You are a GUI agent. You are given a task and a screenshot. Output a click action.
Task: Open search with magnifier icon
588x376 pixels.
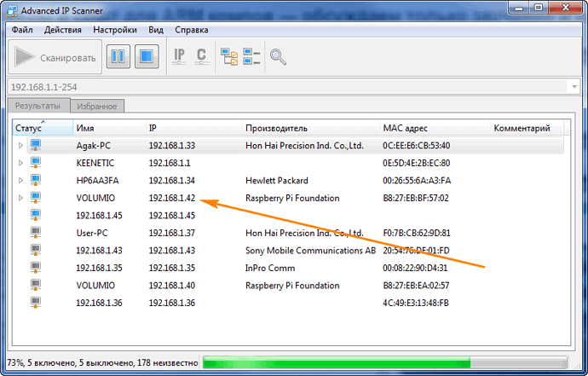(278, 57)
